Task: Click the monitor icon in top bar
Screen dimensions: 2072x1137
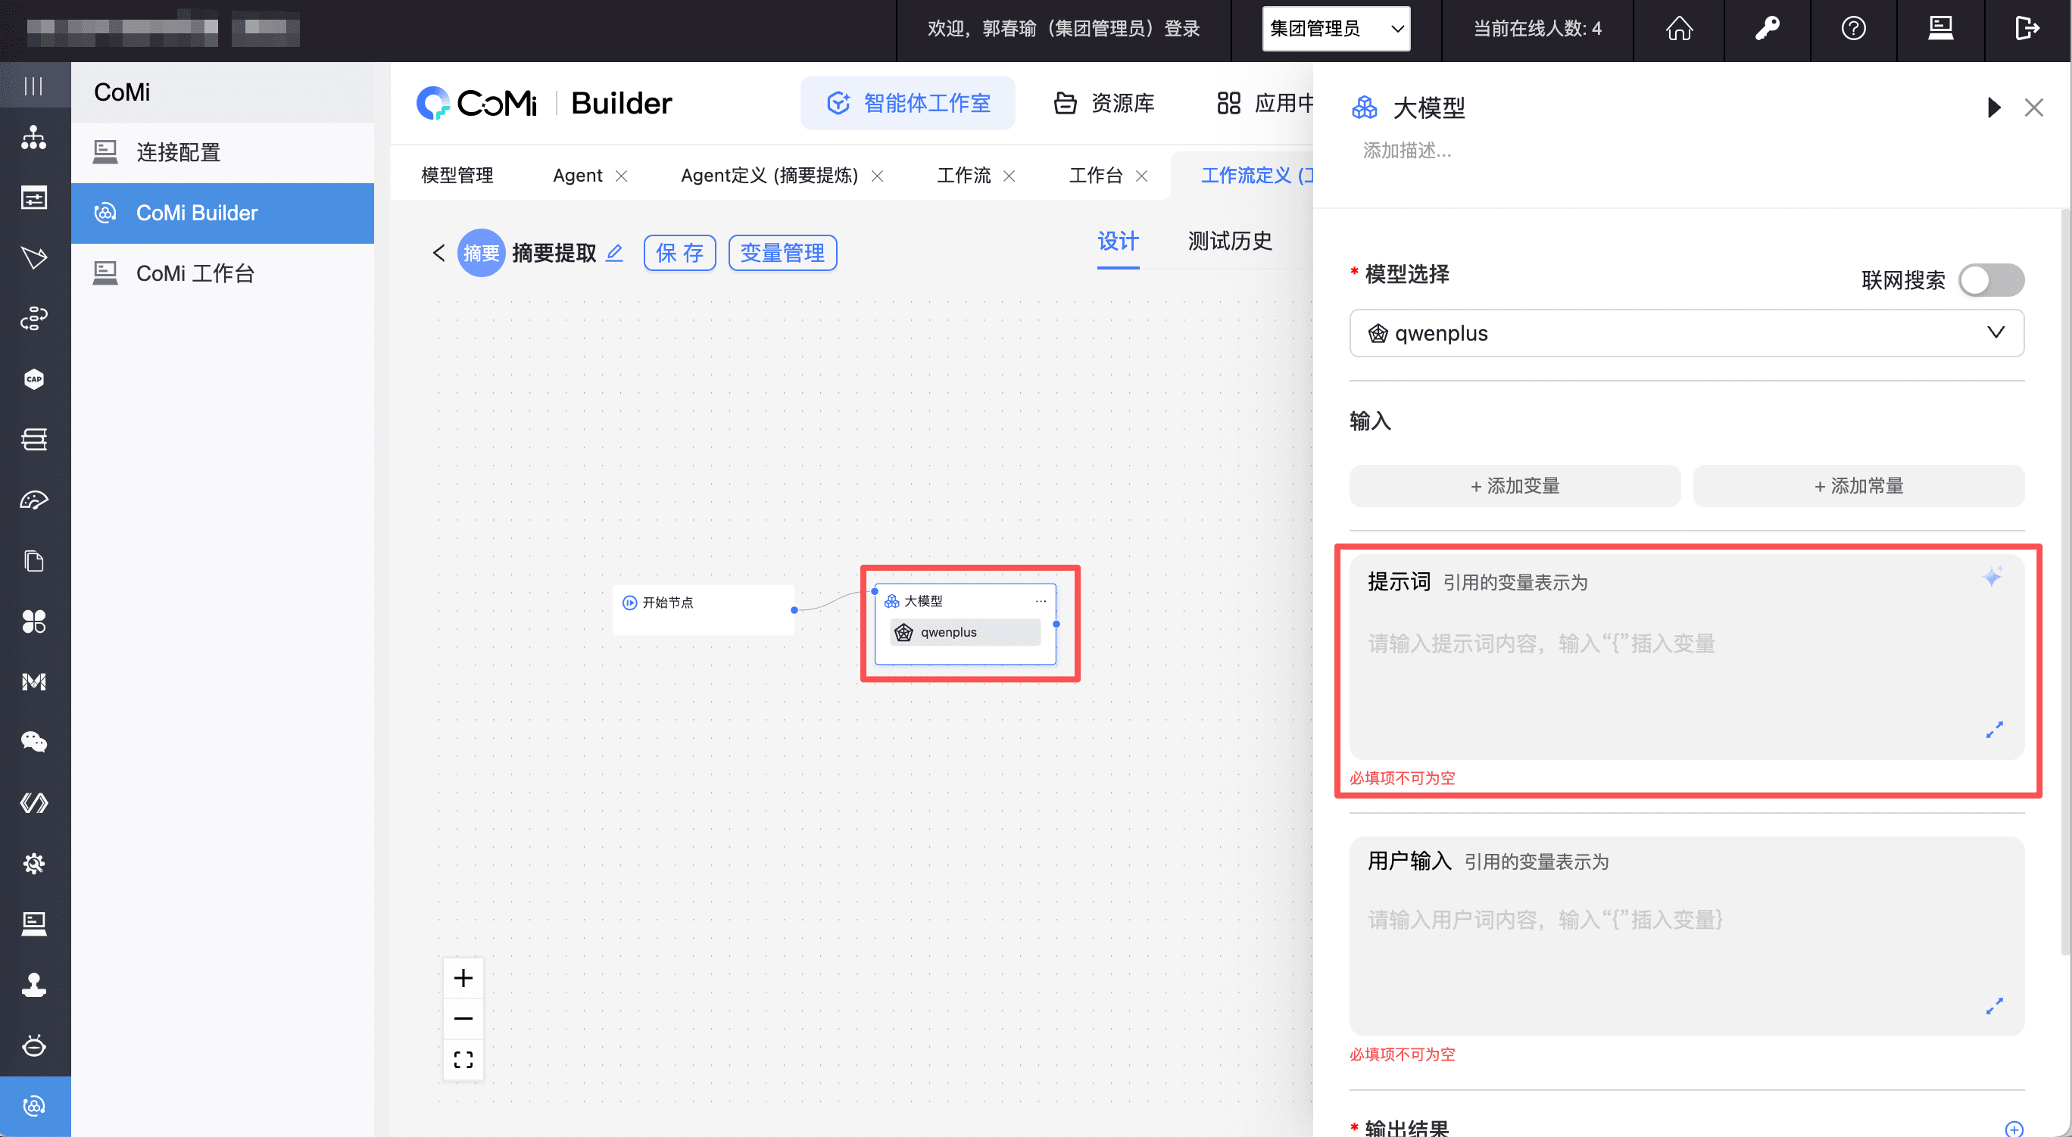Action: pyautogui.click(x=1940, y=29)
